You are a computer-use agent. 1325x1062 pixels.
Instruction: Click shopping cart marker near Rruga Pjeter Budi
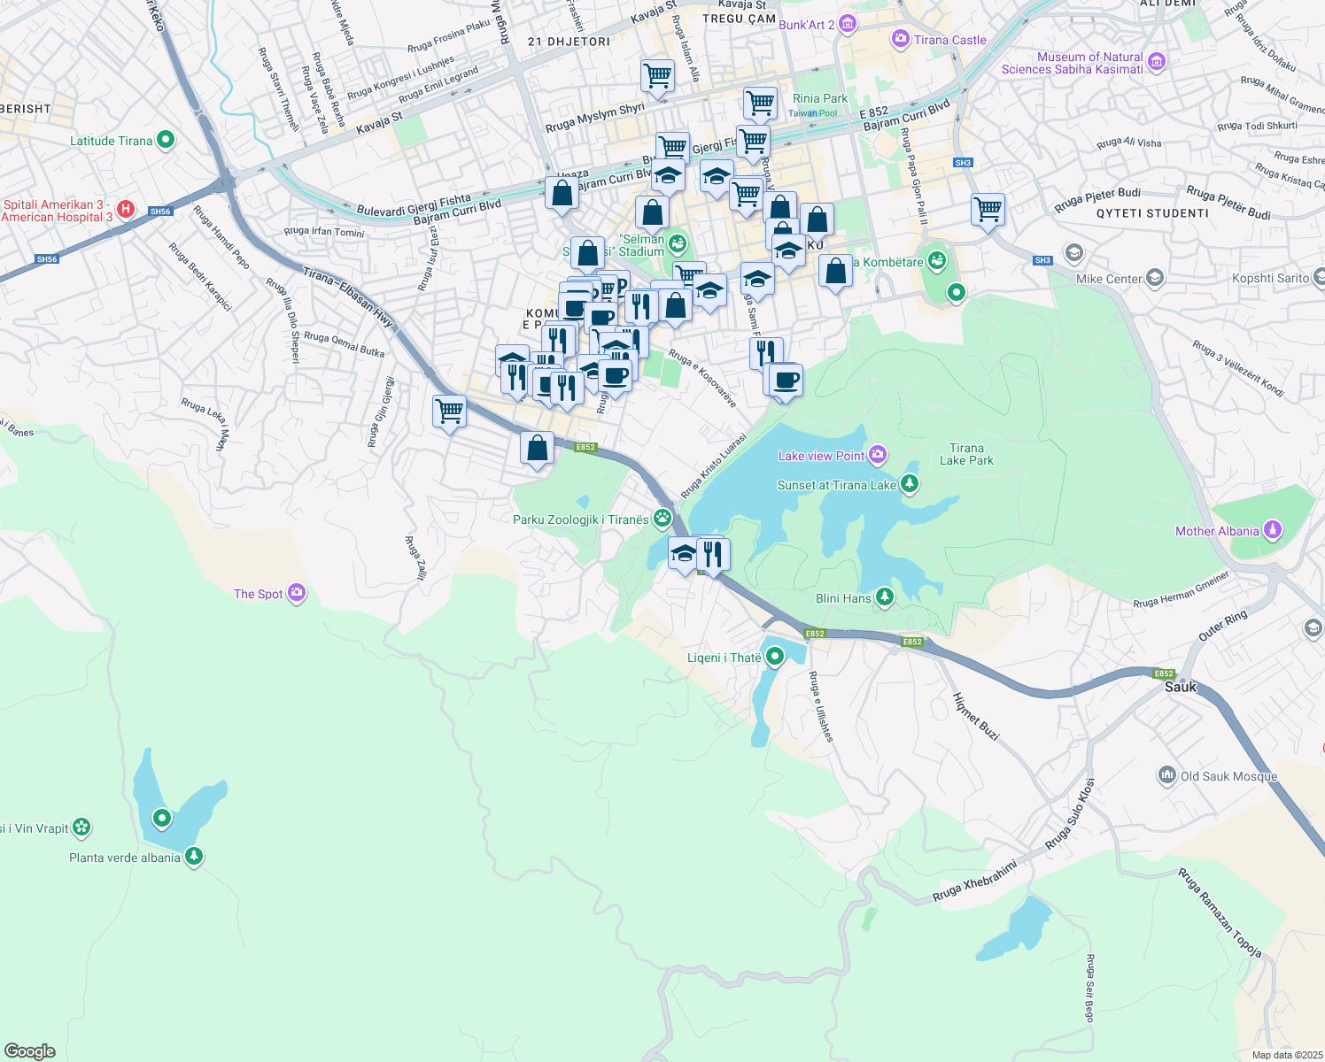(x=987, y=211)
